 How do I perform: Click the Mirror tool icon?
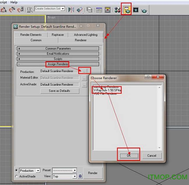pyautogui.click(x=71, y=10)
